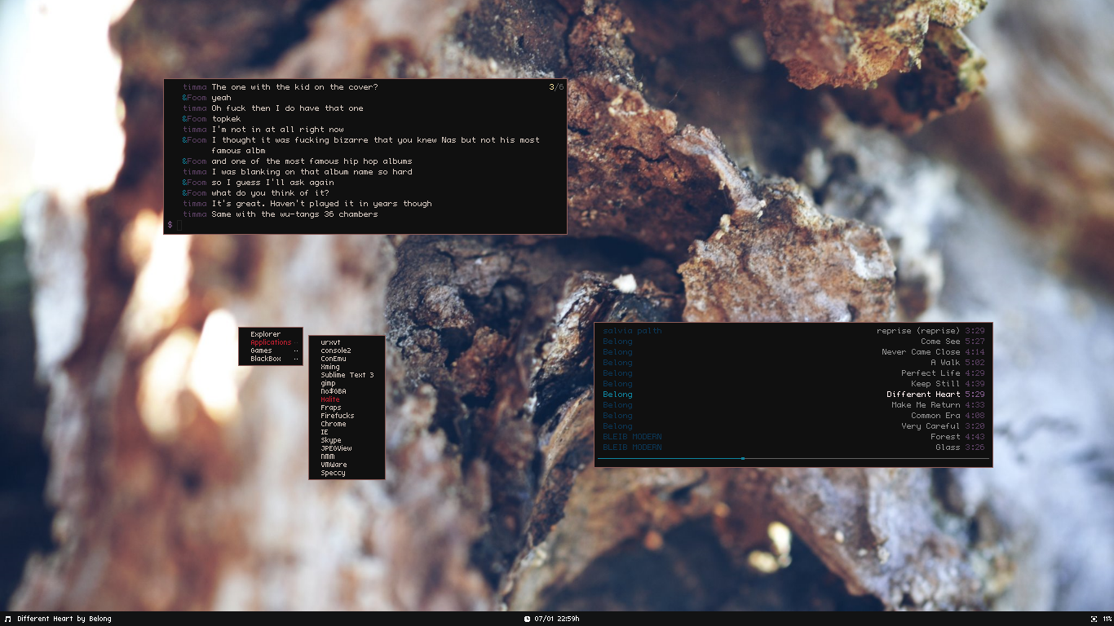Play the 'Never Came Close' track

(x=921, y=352)
